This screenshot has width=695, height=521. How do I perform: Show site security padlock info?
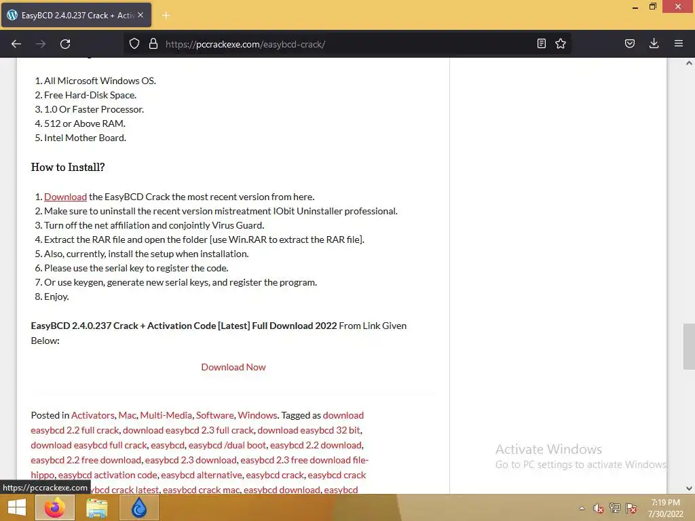coord(153,44)
